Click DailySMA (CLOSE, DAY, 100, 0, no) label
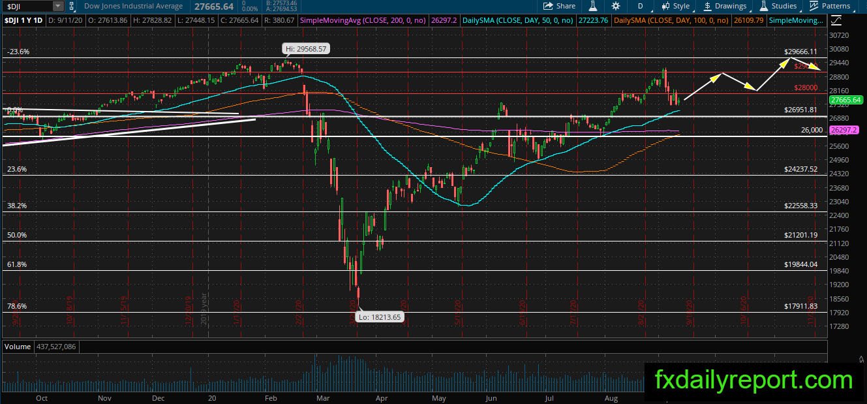Image resolution: width=867 pixels, height=404 pixels. point(671,20)
